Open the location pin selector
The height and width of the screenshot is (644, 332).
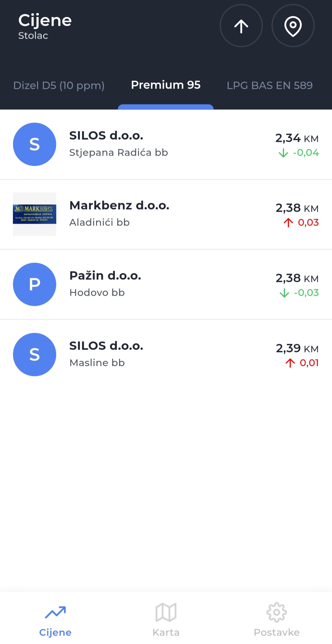click(293, 26)
